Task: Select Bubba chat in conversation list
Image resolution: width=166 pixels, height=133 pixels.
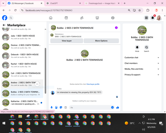Action: 22,93
